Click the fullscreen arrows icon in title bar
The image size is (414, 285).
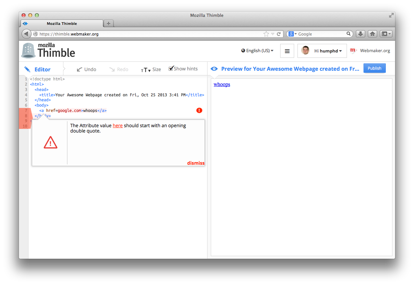(x=391, y=15)
